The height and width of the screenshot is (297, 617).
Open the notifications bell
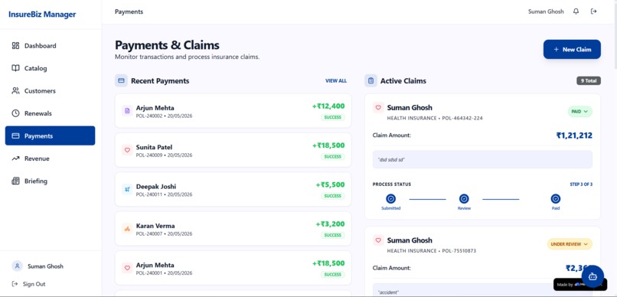tap(576, 11)
